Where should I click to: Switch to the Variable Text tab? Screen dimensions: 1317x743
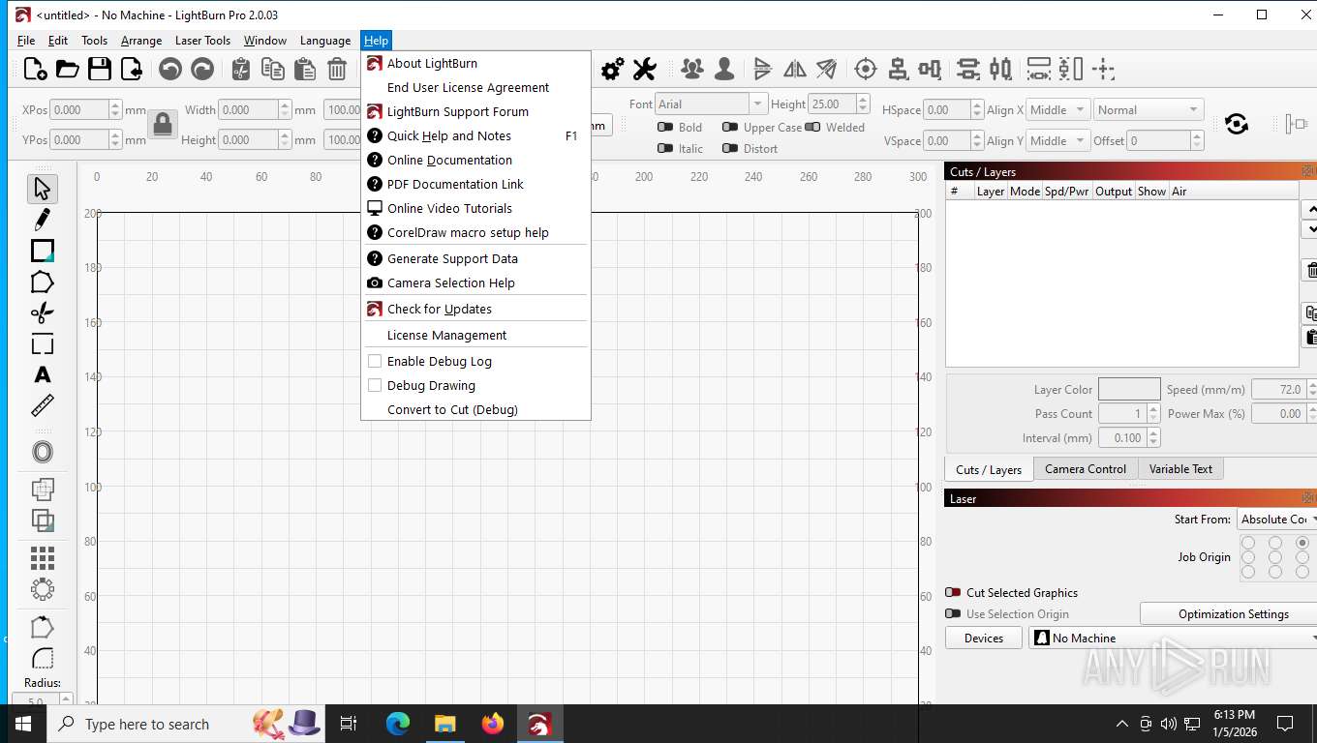1180,469
